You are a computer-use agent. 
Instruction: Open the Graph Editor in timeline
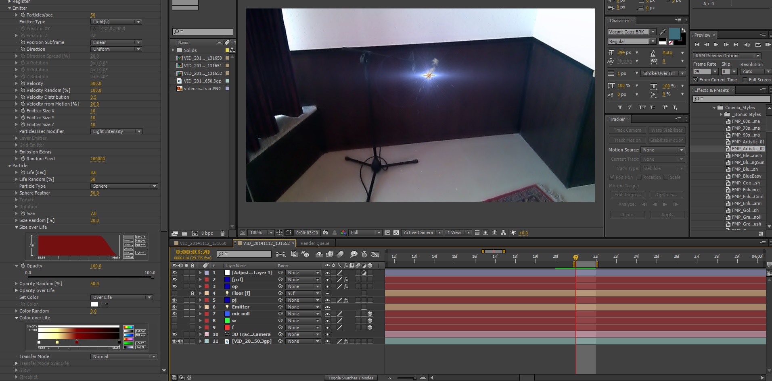coord(375,254)
